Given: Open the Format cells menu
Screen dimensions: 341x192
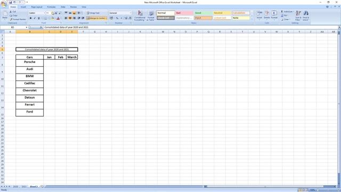Looking at the screenshot, I should 274,15.
